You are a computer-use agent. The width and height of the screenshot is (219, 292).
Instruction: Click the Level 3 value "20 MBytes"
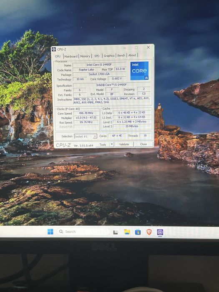pos(132,126)
